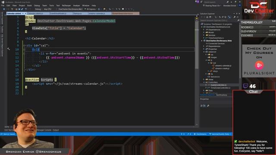
Task: Select Connected Services node
Action: pyautogui.click(x=216, y=43)
